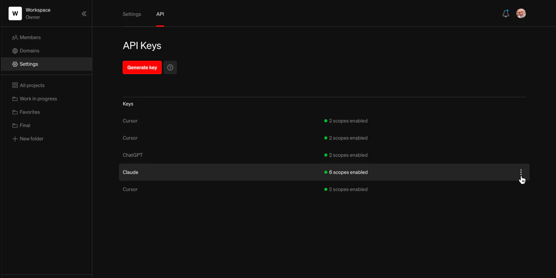Click the Members people icon
The width and height of the screenshot is (556, 278).
pos(15,38)
